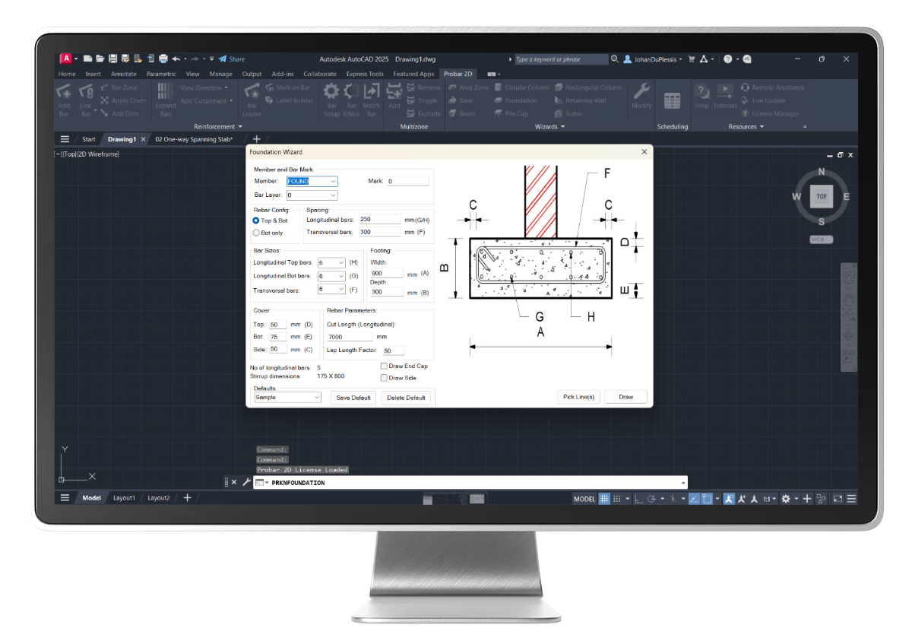Open the Label Builder tool
The image size is (912, 644).
click(290, 100)
